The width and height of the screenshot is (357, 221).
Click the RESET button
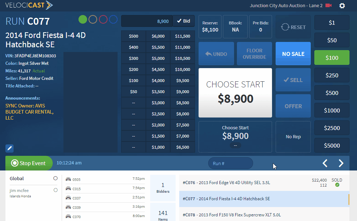click(x=293, y=27)
